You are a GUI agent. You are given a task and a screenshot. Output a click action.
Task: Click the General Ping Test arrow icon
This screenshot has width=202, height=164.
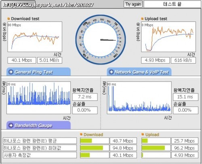pyautogui.click(x=11, y=72)
